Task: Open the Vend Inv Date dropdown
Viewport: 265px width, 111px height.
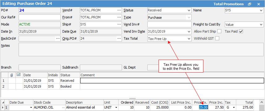Action: [189, 31]
